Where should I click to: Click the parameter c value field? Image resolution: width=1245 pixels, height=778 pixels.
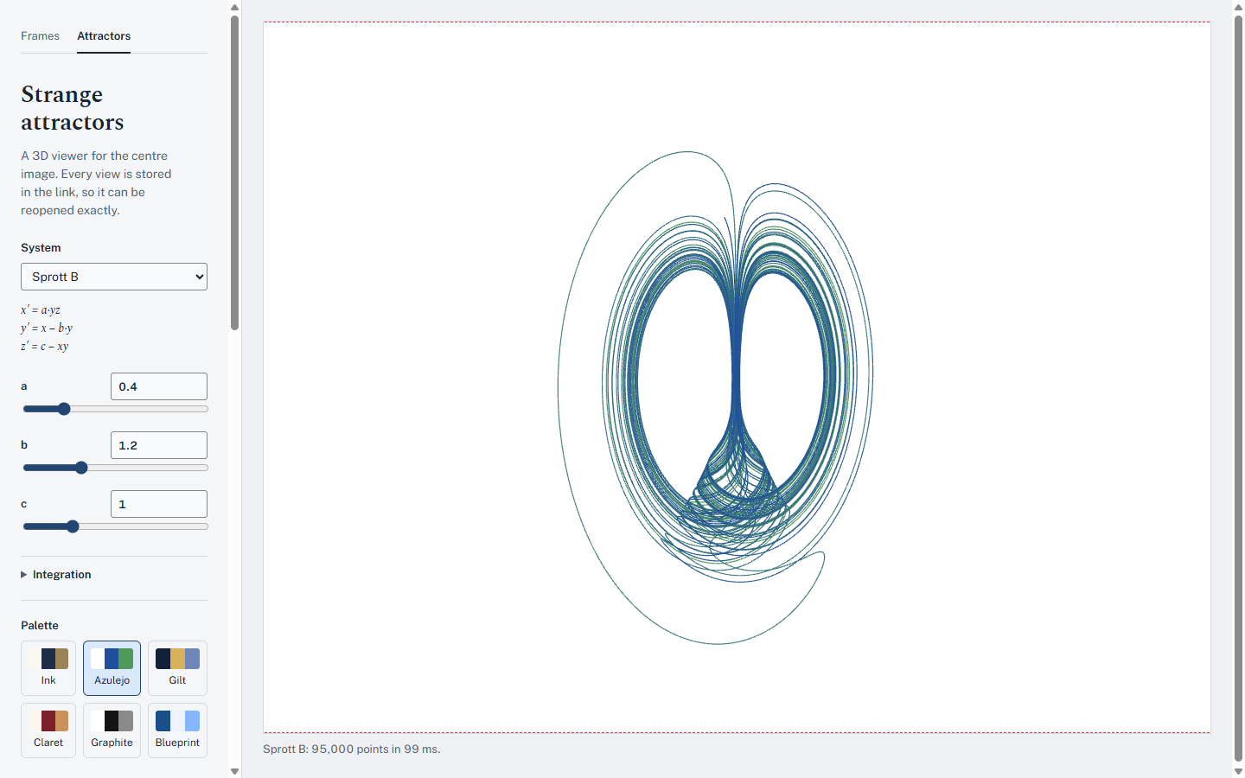pyautogui.click(x=159, y=504)
